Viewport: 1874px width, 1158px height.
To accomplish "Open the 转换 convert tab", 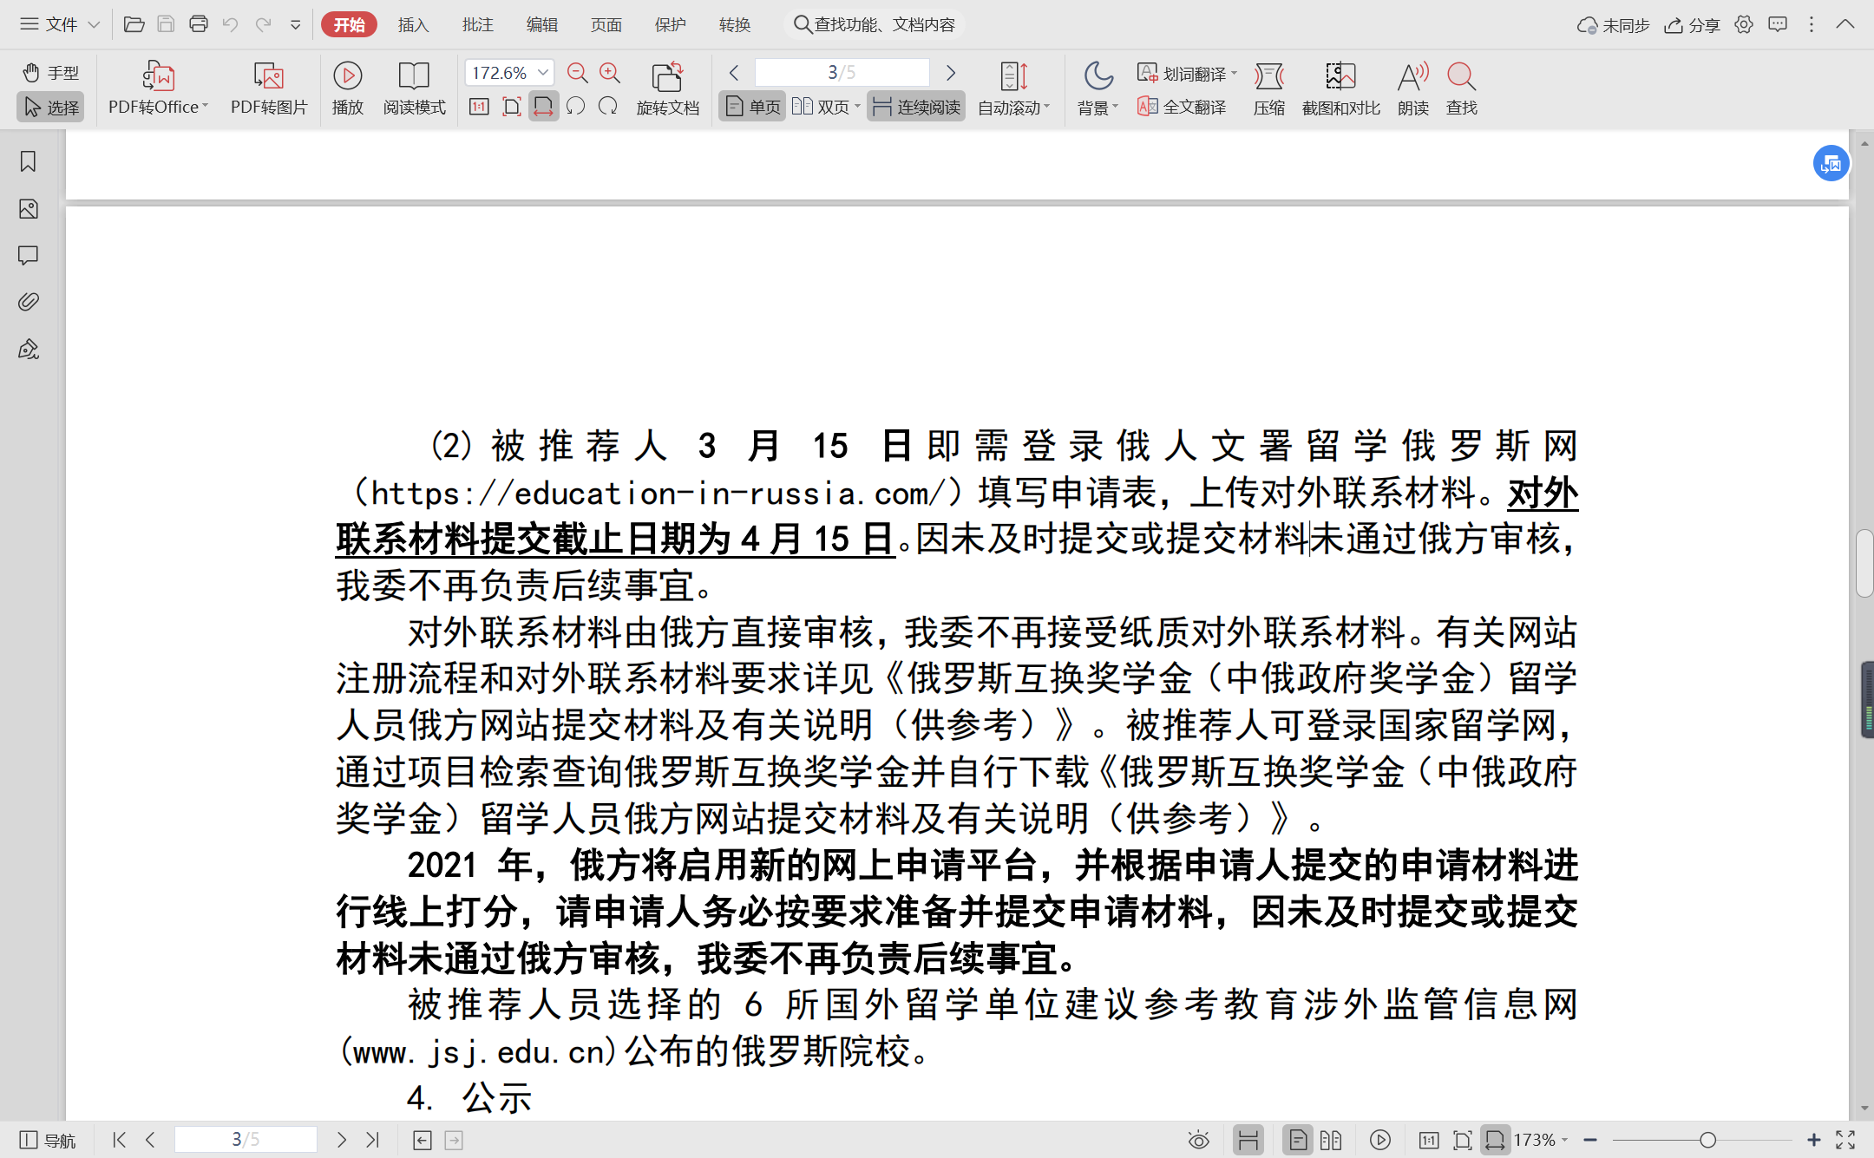I will 734,24.
